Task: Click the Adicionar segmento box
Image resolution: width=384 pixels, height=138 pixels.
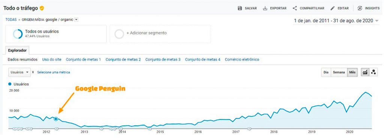Action: pos(160,34)
